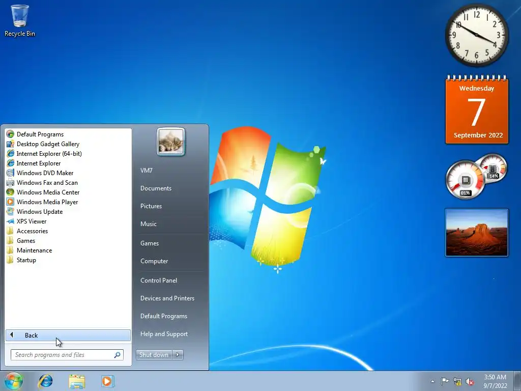Open Internet Explorer from the taskbar

click(x=45, y=381)
